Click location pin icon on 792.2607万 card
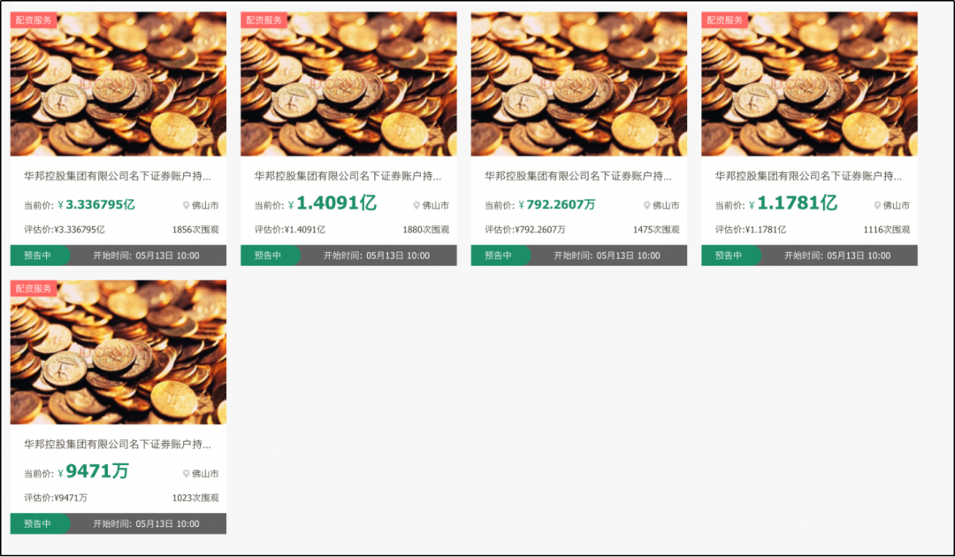Viewport: 955px width, 557px height. click(647, 205)
